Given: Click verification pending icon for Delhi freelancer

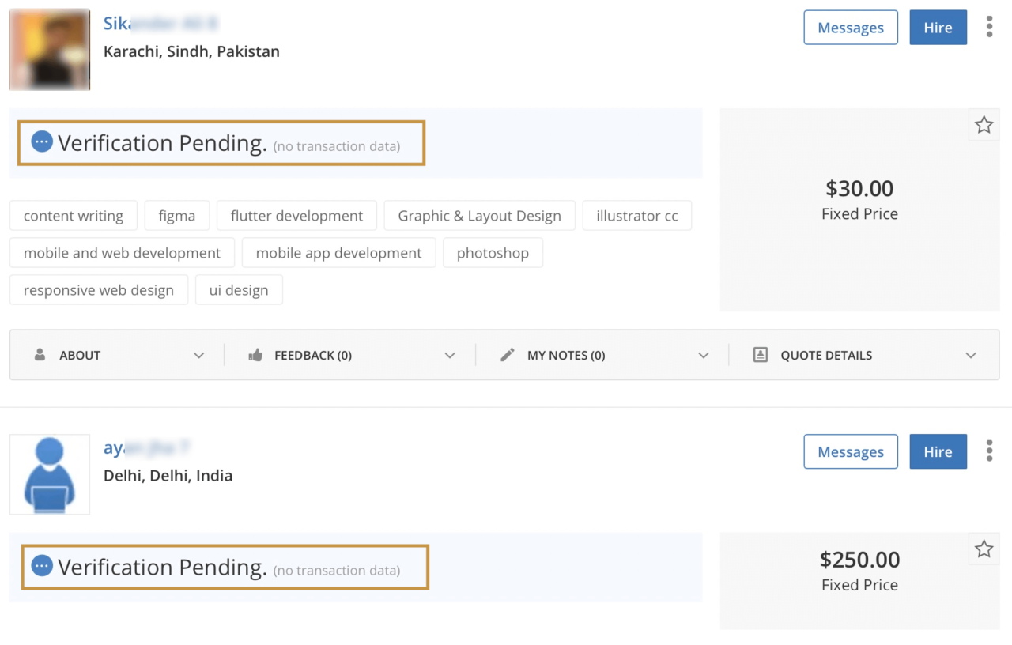Looking at the screenshot, I should [42, 566].
